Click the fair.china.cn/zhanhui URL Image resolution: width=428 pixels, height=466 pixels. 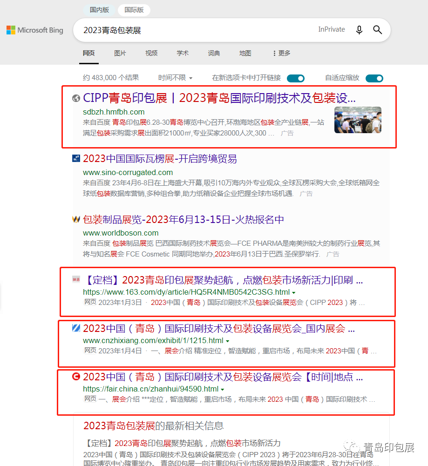[151, 389]
